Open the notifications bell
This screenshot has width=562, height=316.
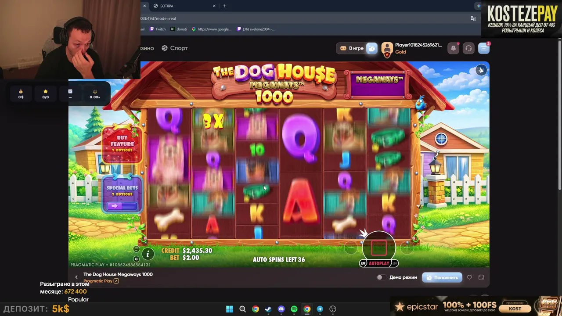[x=454, y=48]
